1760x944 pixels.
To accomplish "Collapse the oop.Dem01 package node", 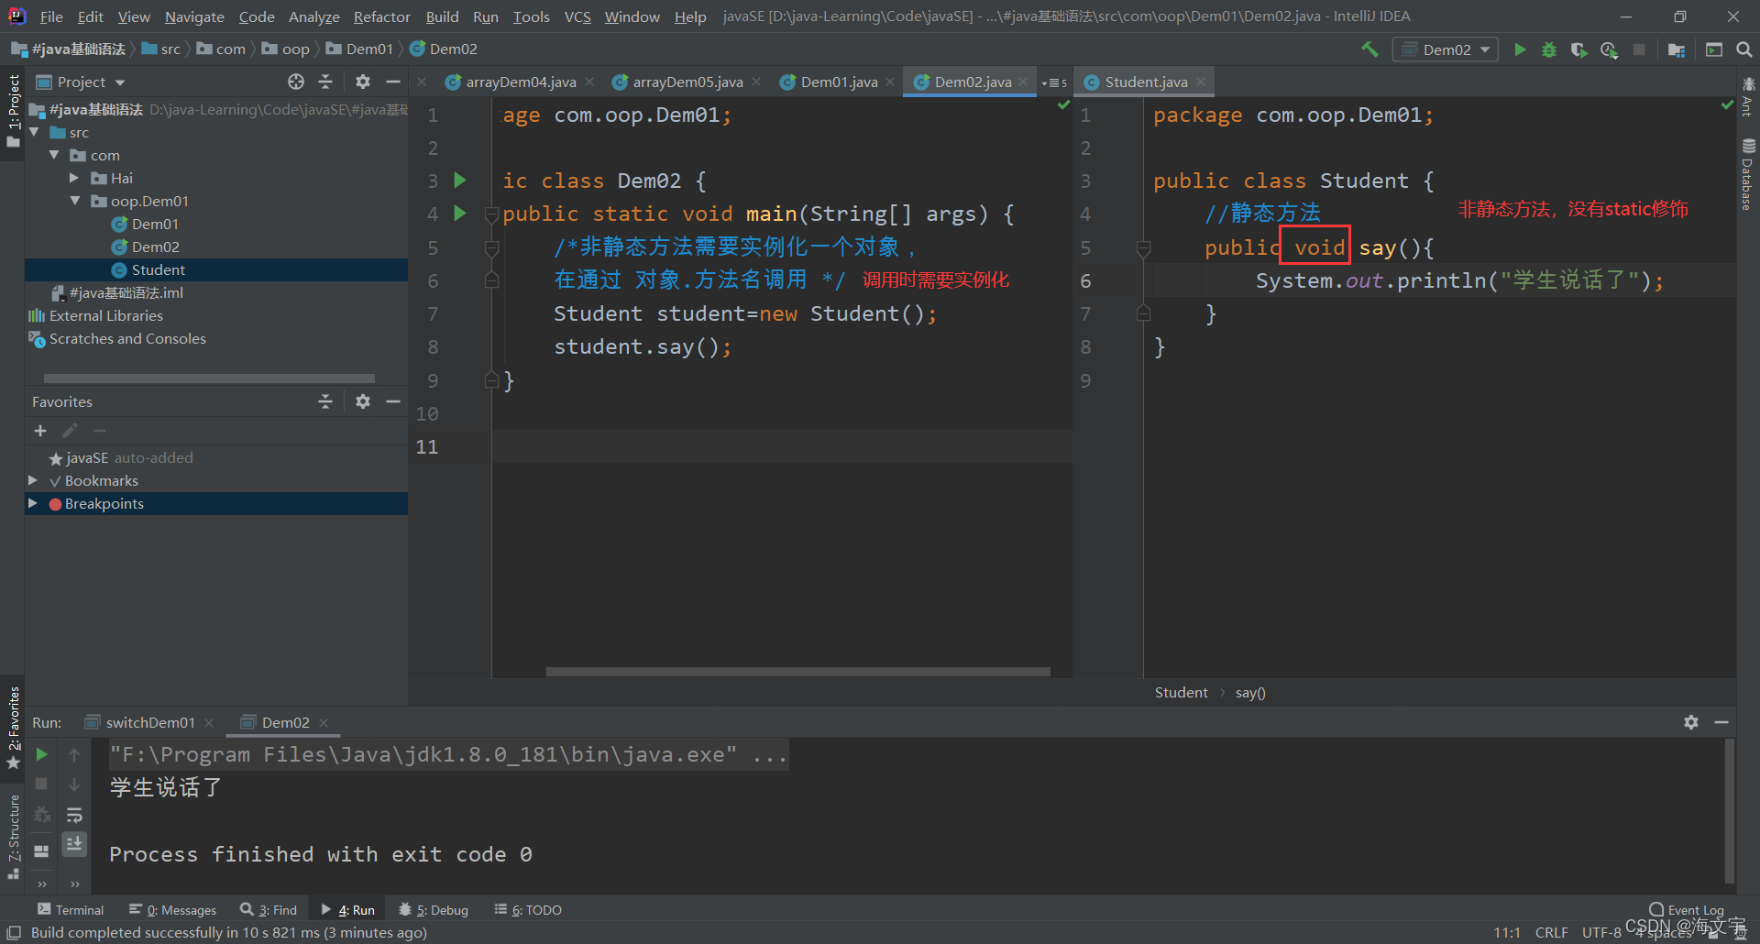I will (75, 201).
